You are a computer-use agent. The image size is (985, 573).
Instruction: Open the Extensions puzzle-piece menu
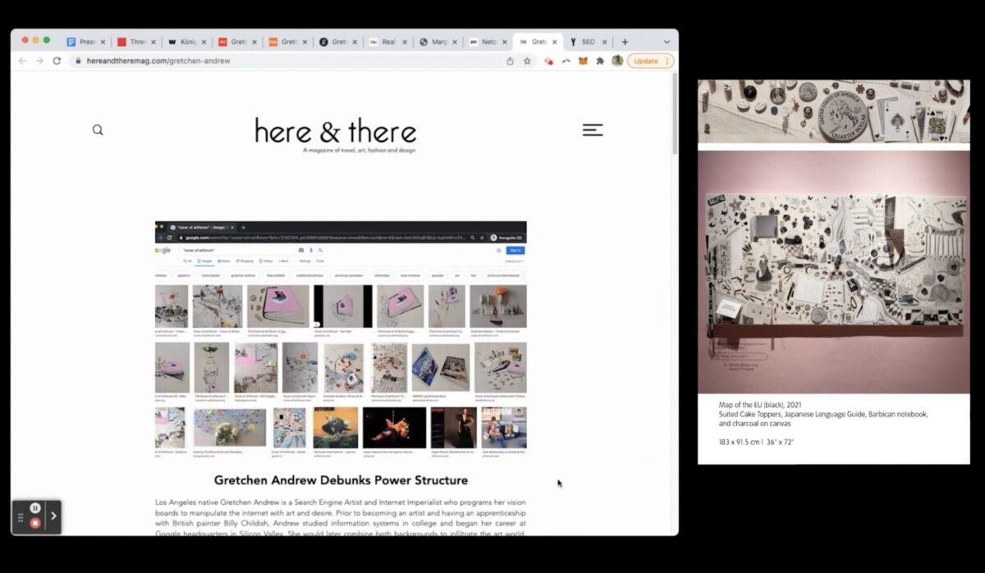click(x=600, y=61)
